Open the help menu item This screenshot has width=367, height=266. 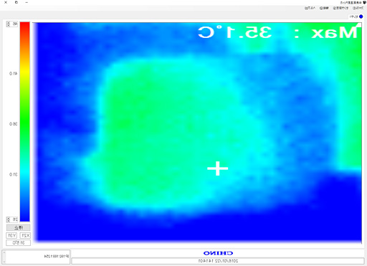tap(310, 8)
